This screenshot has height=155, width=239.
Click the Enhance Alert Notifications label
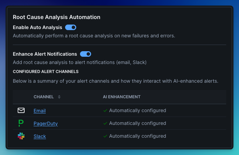tap(45, 54)
